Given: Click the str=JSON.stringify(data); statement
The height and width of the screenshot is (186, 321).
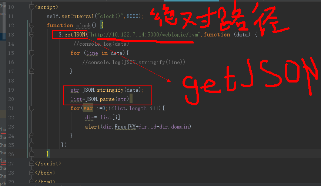Looking at the screenshot, I should click(x=107, y=90).
